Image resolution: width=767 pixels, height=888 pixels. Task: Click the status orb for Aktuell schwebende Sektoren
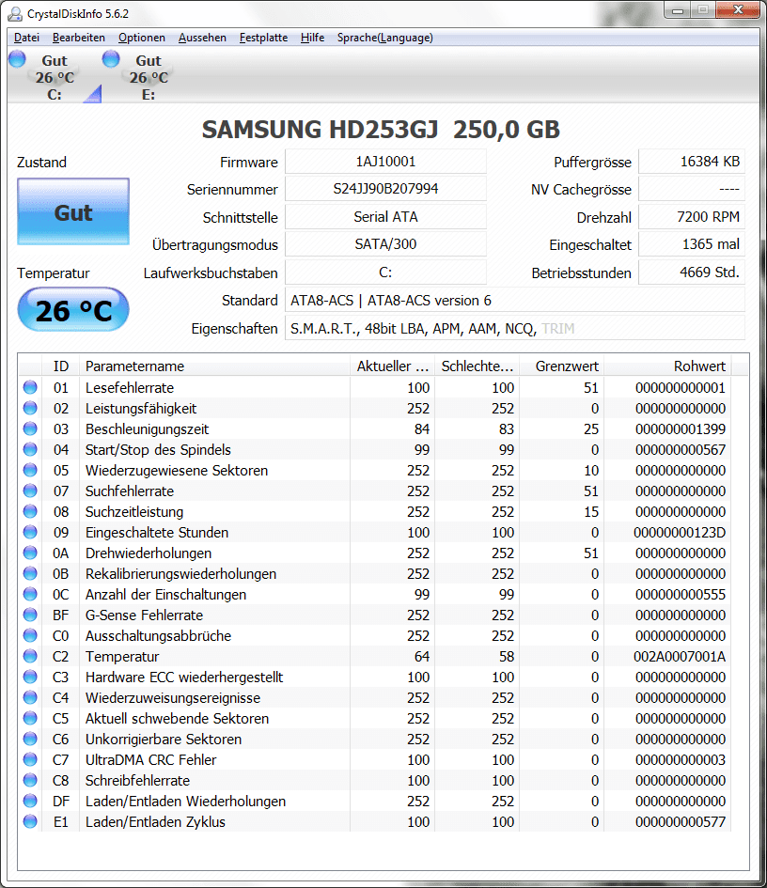(30, 718)
